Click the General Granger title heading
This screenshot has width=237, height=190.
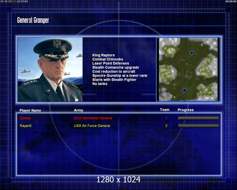click(33, 20)
